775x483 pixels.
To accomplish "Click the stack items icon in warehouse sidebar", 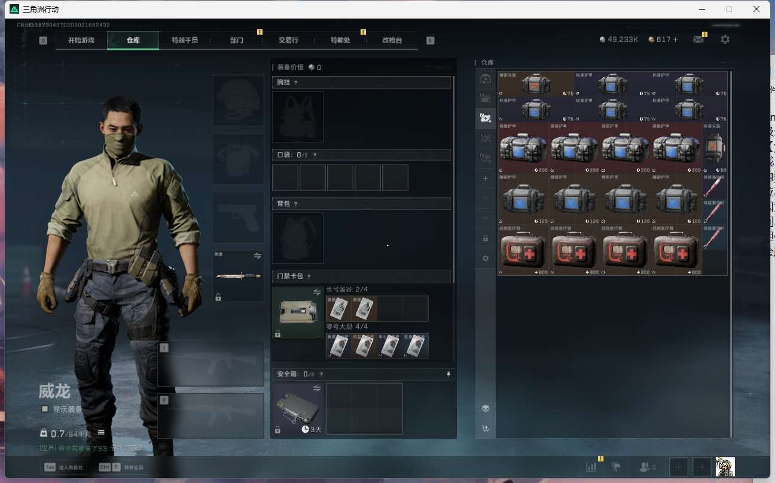I will tap(486, 408).
